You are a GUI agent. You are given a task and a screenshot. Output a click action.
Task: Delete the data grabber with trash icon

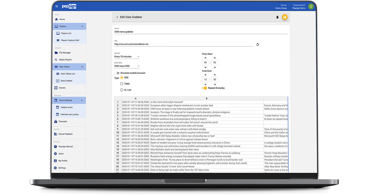277,17
